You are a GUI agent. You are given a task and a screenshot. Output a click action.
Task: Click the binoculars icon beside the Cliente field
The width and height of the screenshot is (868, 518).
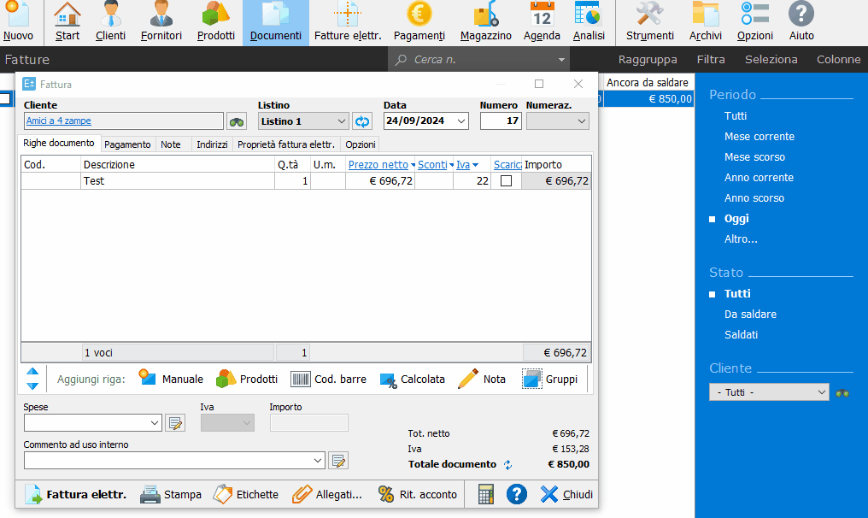[x=237, y=121]
